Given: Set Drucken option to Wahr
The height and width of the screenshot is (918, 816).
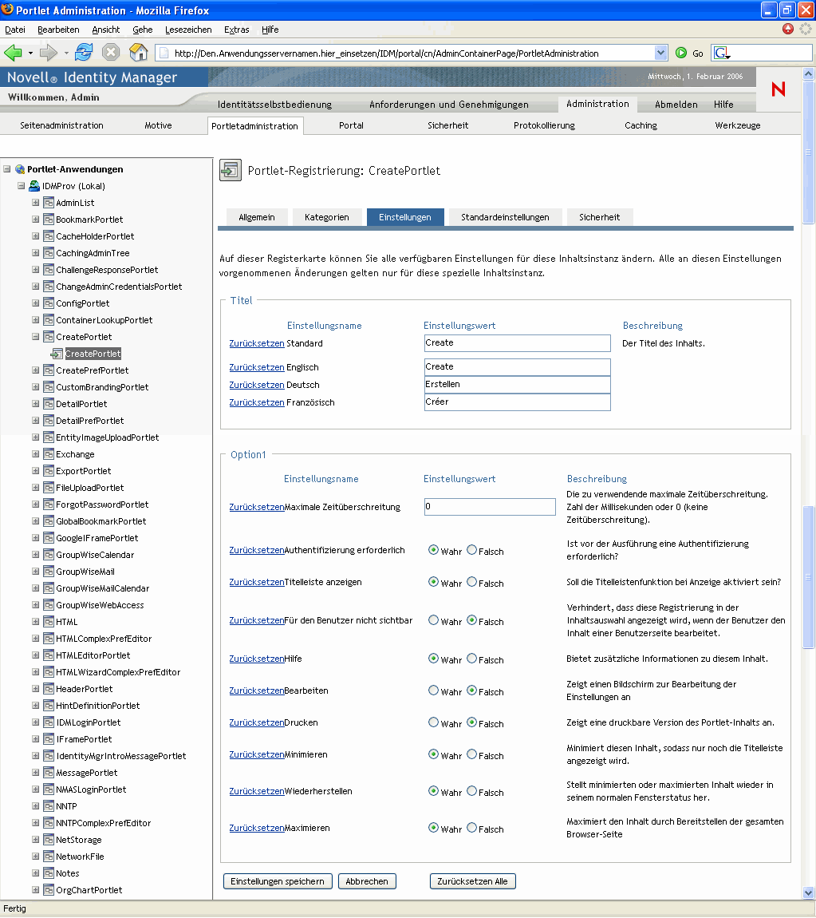Looking at the screenshot, I should 433,722.
